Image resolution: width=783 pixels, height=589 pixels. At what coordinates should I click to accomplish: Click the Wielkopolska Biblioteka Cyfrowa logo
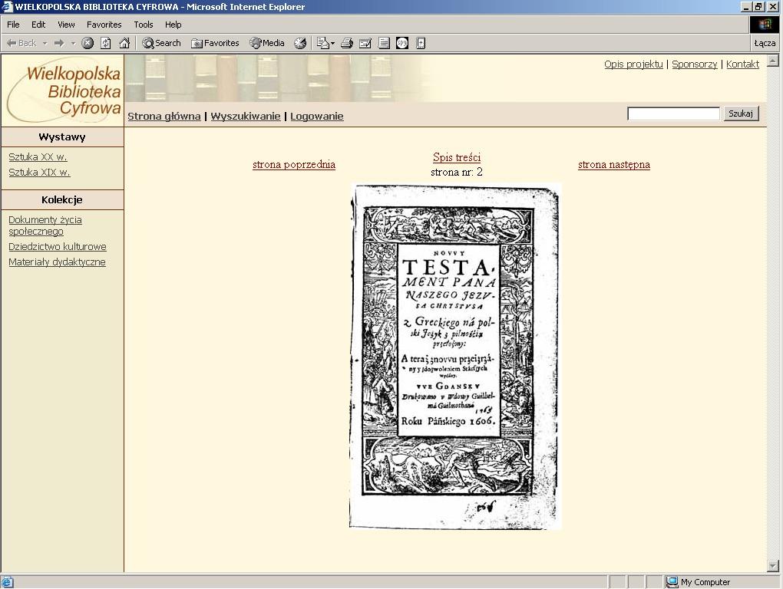63,90
